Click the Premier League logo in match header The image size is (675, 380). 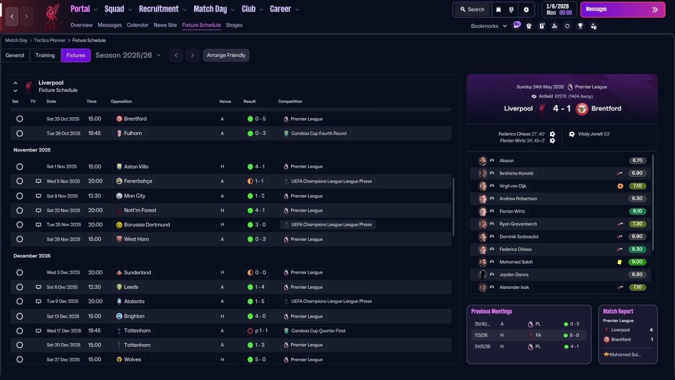(x=570, y=87)
